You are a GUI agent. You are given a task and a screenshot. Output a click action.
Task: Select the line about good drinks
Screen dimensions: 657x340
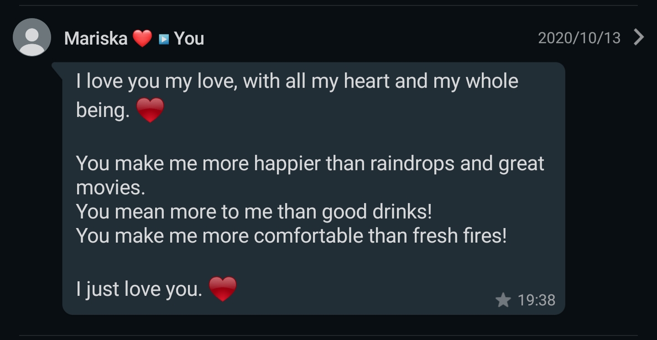254,212
